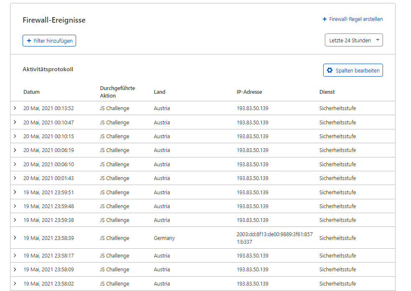The width and height of the screenshot is (411, 291).
Task: Expand the 20 Mai 00:10:15 event row
Action: pyautogui.click(x=15, y=136)
